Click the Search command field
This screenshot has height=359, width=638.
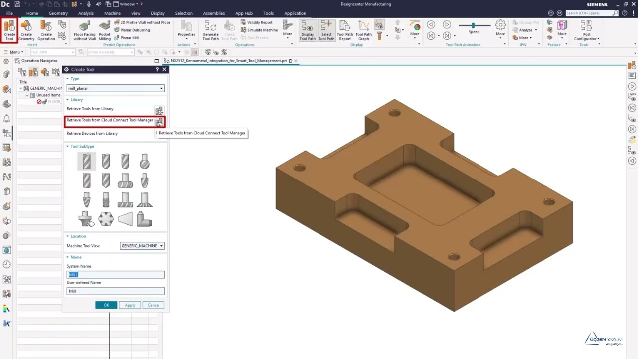(592, 13)
